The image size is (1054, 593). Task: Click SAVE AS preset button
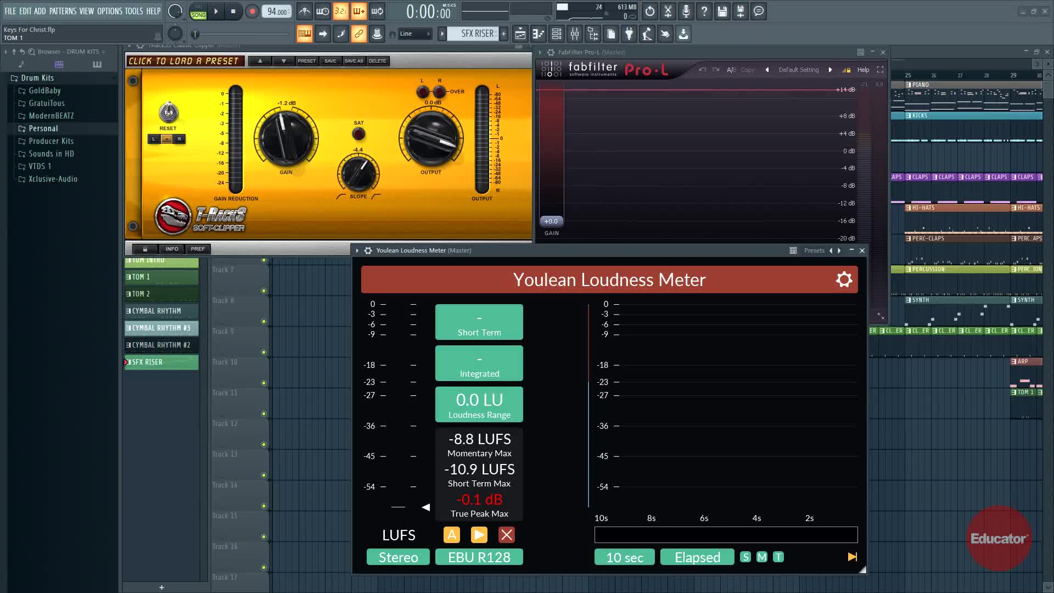[354, 61]
